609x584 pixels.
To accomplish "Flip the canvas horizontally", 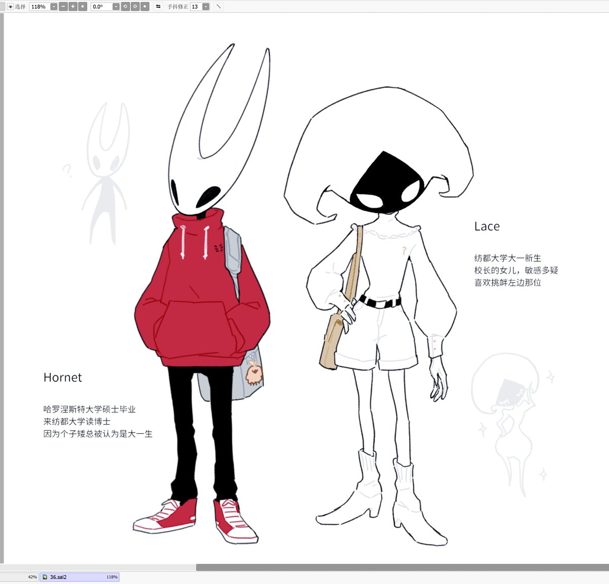I will tap(158, 7).
